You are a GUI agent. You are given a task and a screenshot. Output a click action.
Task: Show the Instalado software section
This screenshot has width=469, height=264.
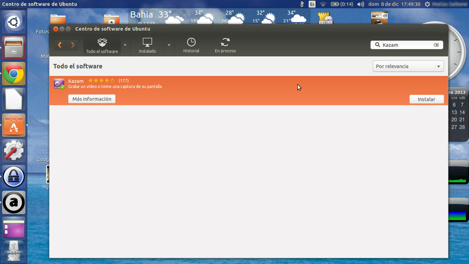coord(147,45)
